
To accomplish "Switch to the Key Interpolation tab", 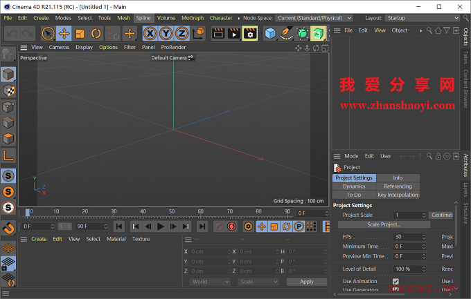I will pos(398,195).
